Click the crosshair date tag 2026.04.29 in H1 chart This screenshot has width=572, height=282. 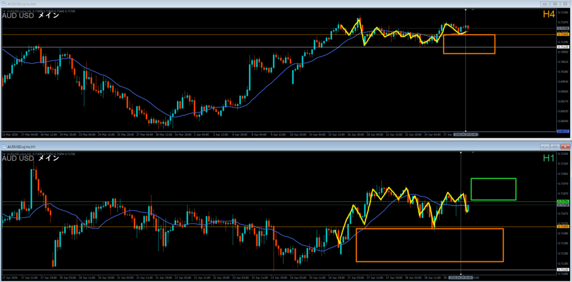pos(461,278)
